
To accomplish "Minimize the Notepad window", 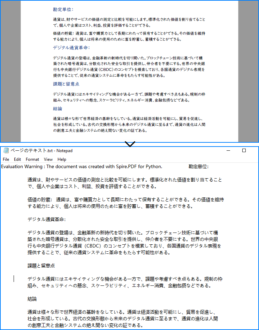I will [228, 150].
